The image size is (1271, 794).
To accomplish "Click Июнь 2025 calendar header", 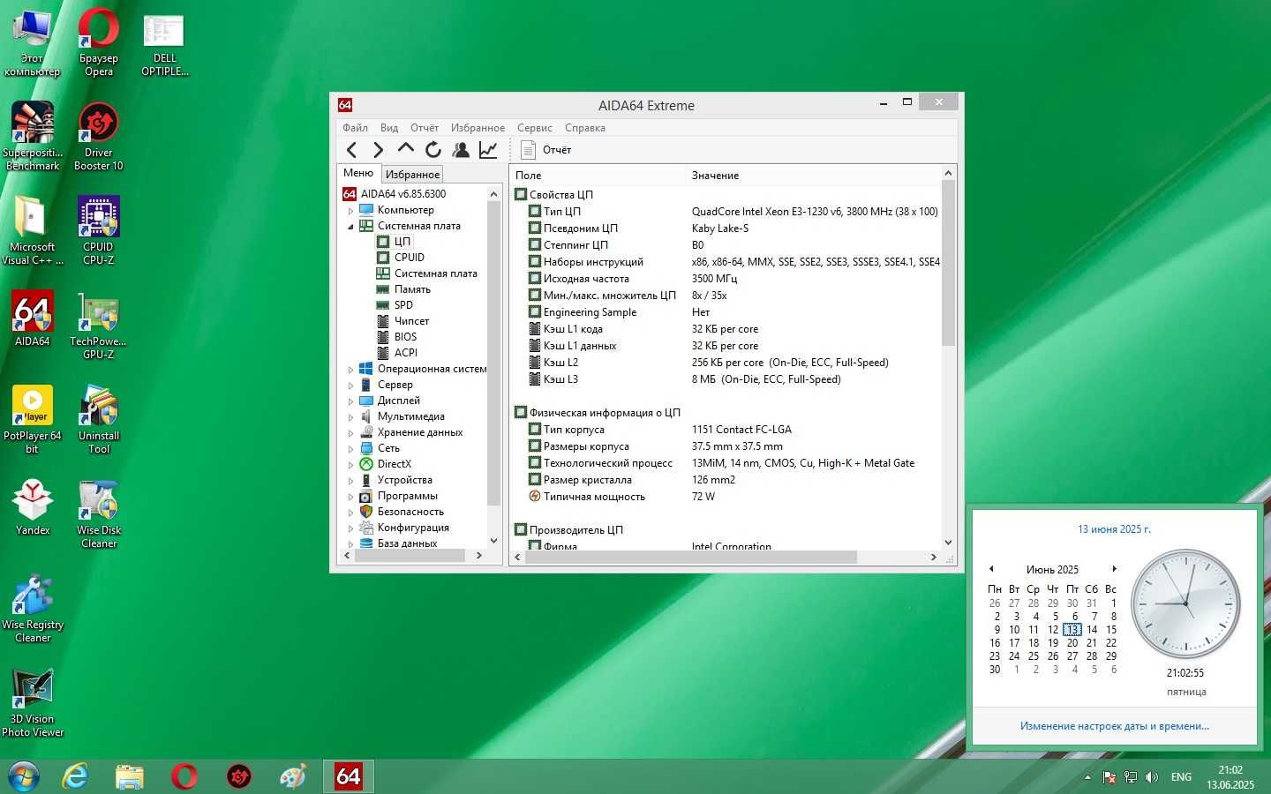I will [1052, 570].
